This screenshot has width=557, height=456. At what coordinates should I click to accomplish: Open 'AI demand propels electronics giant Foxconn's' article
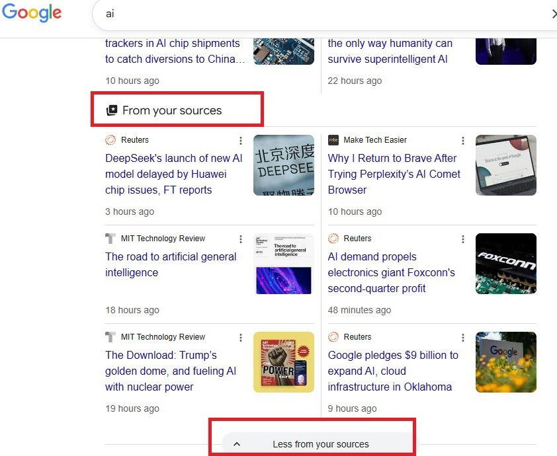click(391, 272)
